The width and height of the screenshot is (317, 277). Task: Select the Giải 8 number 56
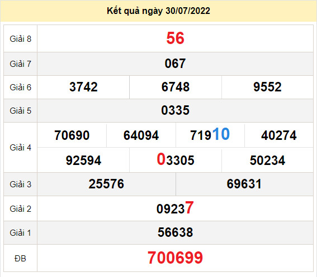click(x=176, y=38)
